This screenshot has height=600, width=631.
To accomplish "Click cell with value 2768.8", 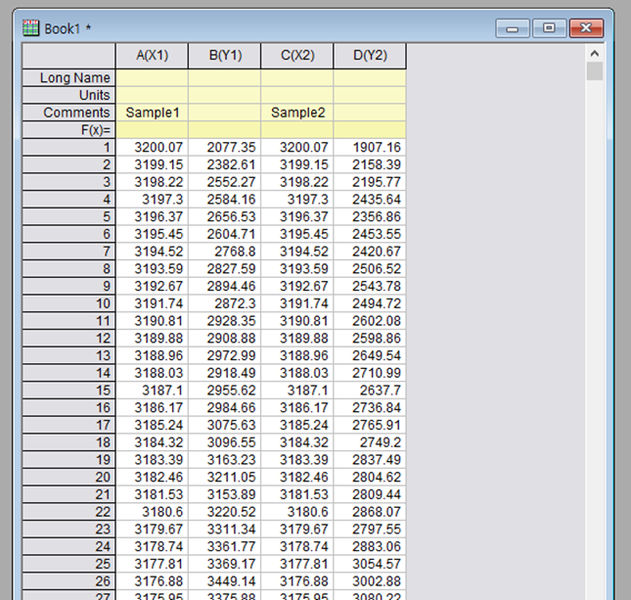I will [x=225, y=252].
